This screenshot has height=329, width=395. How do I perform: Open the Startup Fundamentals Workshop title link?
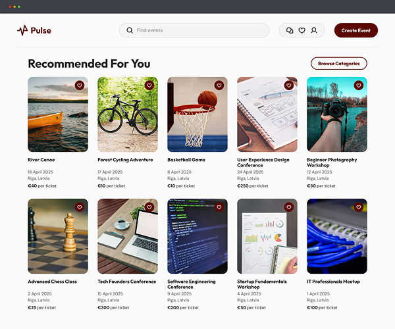tap(262, 284)
